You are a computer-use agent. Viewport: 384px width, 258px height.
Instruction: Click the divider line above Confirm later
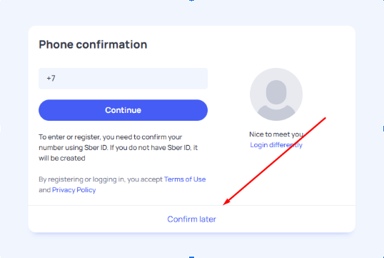click(192, 205)
